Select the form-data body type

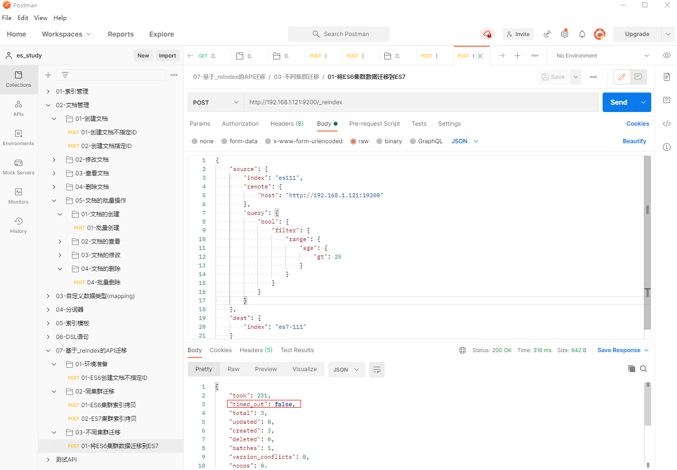(x=224, y=141)
